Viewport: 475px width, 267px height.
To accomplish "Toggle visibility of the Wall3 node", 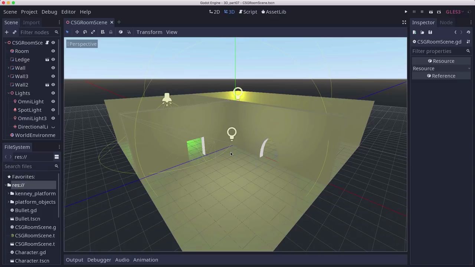I will tap(53, 76).
